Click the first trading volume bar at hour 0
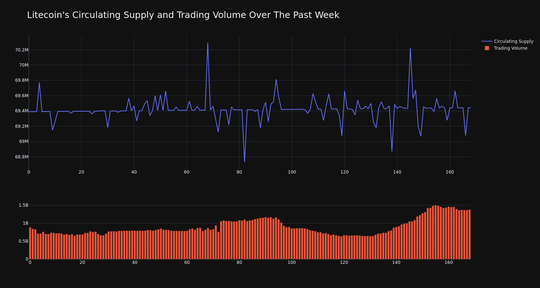The height and width of the screenshot is (288, 540). 30,243
